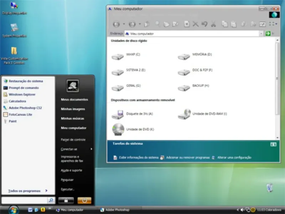Click Adicionar ou remover programas link
The height and width of the screenshot is (214, 285).
point(185,157)
